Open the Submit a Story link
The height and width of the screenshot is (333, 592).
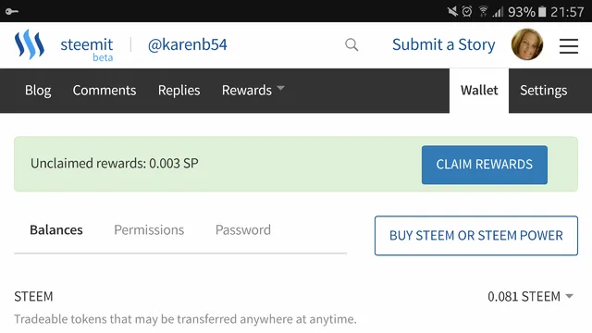pos(444,44)
